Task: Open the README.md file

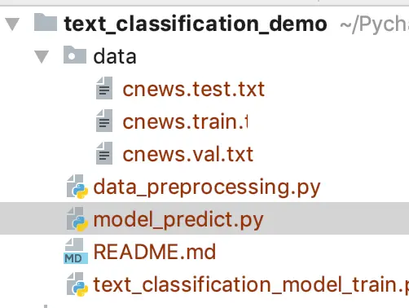Action: 155,252
